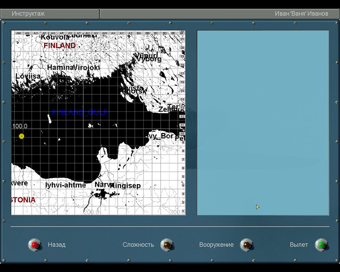Open the Сложность settings label

pyautogui.click(x=138, y=245)
